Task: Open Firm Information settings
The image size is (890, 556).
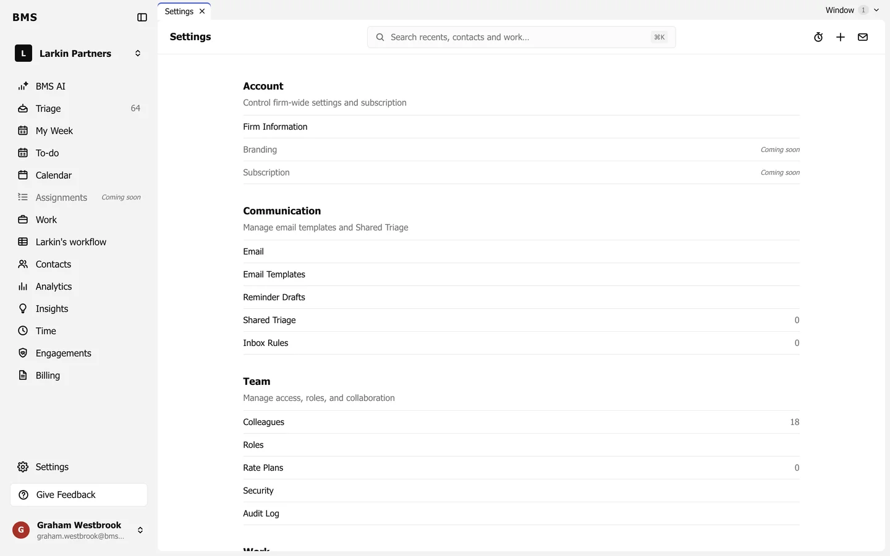Action: pos(521,127)
